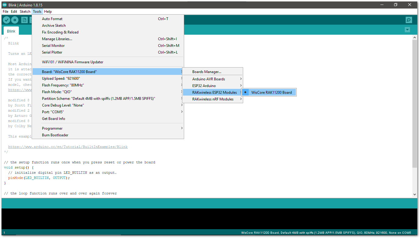420x238 pixels.
Task: Switch to the Blink sketch tab
Action: click(11, 31)
